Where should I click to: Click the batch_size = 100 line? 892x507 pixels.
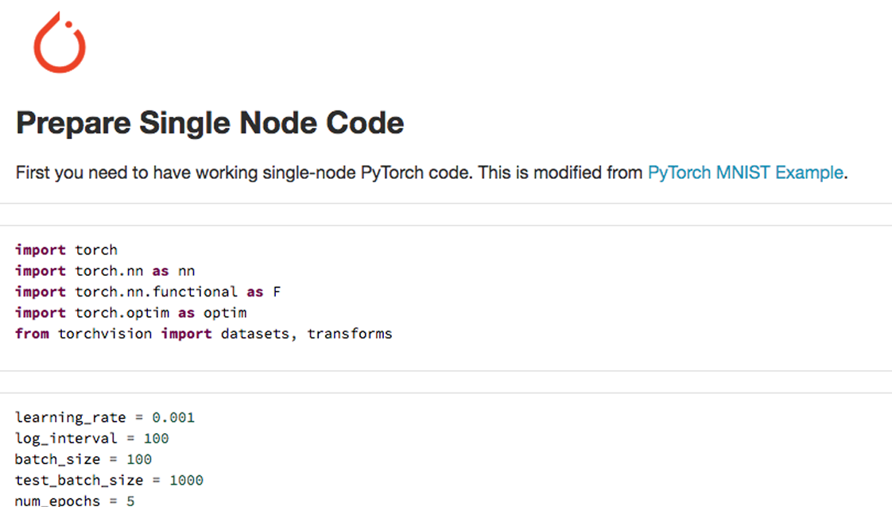(83, 459)
